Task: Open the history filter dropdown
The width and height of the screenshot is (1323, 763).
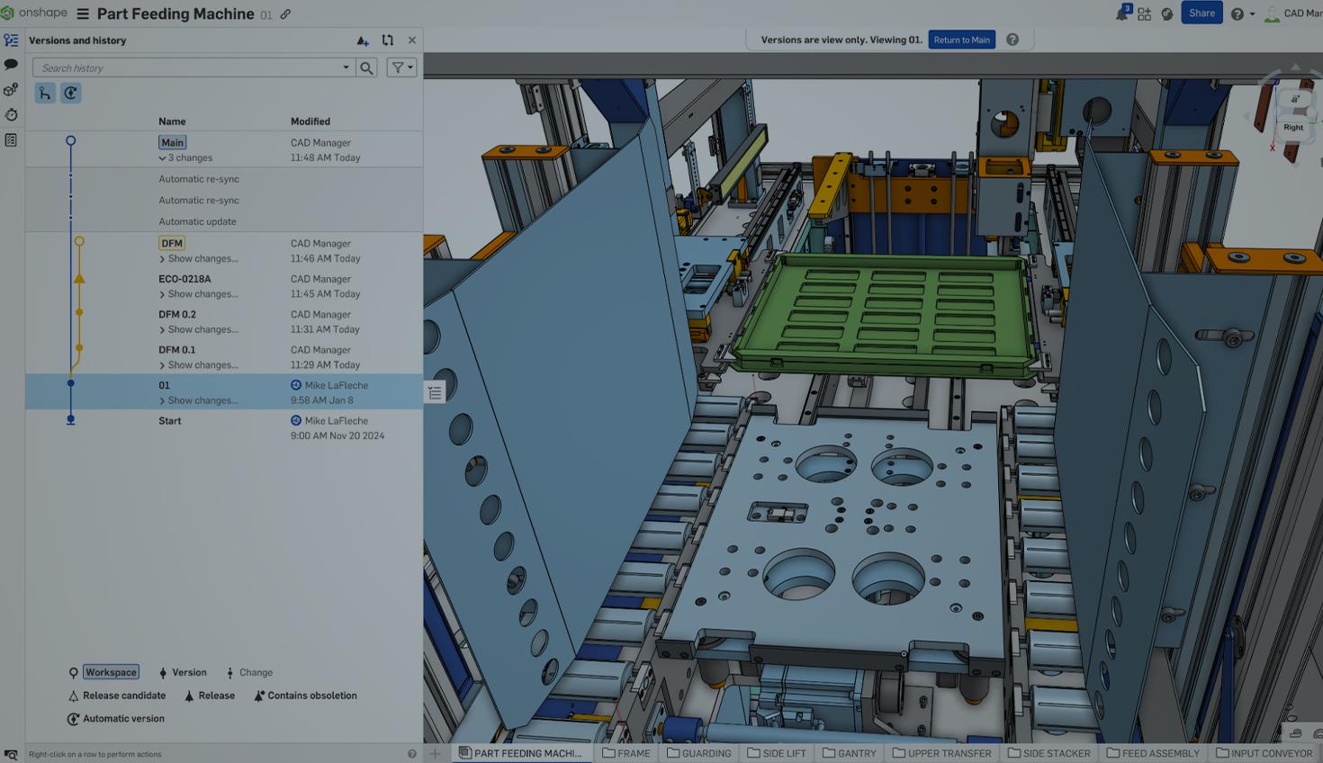Action: pos(401,67)
